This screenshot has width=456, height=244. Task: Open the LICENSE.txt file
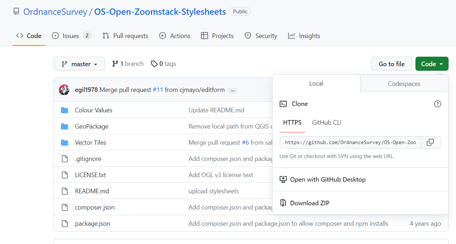coord(90,175)
